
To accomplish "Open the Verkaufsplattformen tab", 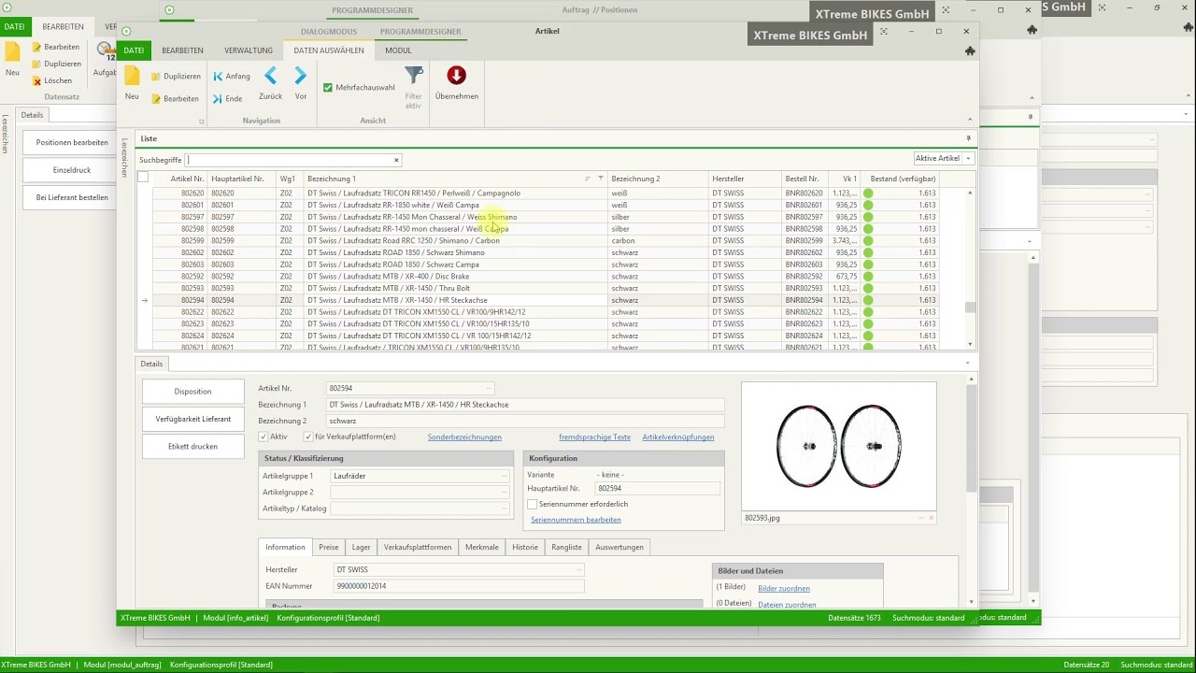I will pyautogui.click(x=418, y=547).
